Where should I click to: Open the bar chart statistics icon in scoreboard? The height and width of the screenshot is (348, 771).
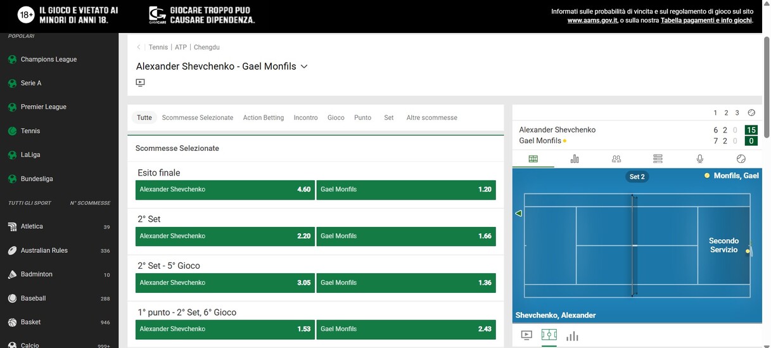pyautogui.click(x=575, y=159)
